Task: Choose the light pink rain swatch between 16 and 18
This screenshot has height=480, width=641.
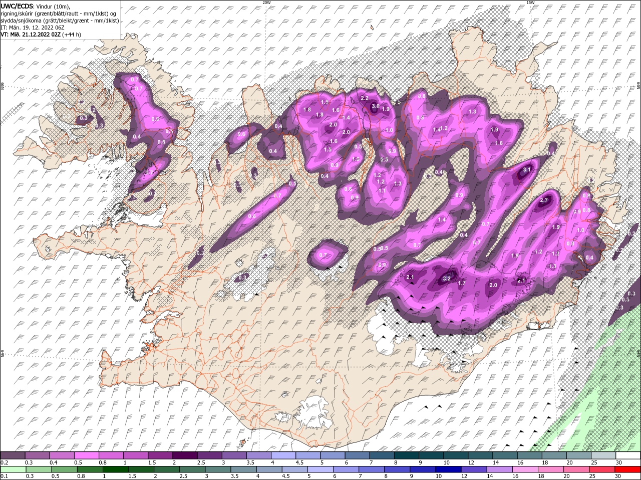Action: pos(525,469)
